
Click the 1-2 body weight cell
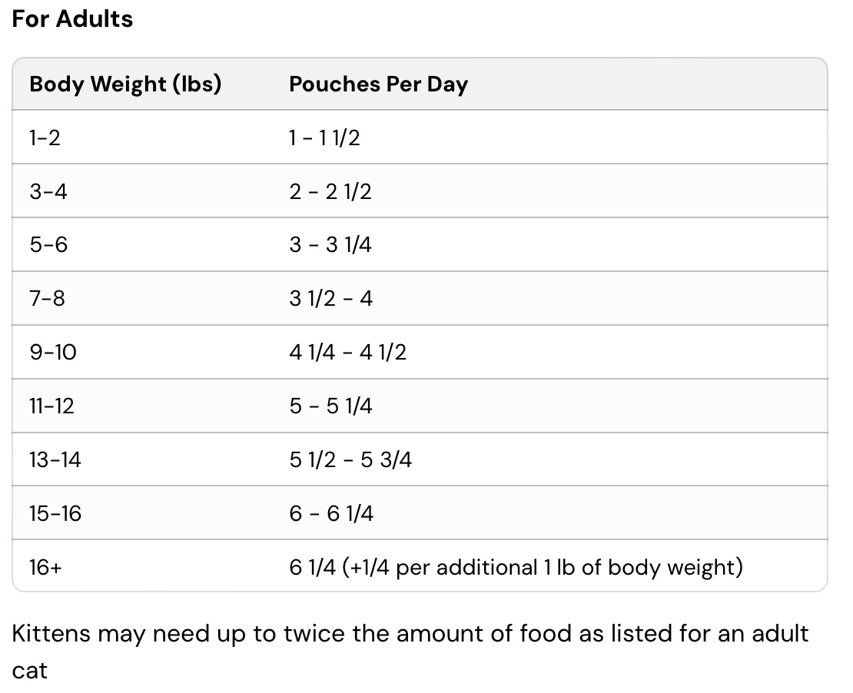(45, 138)
